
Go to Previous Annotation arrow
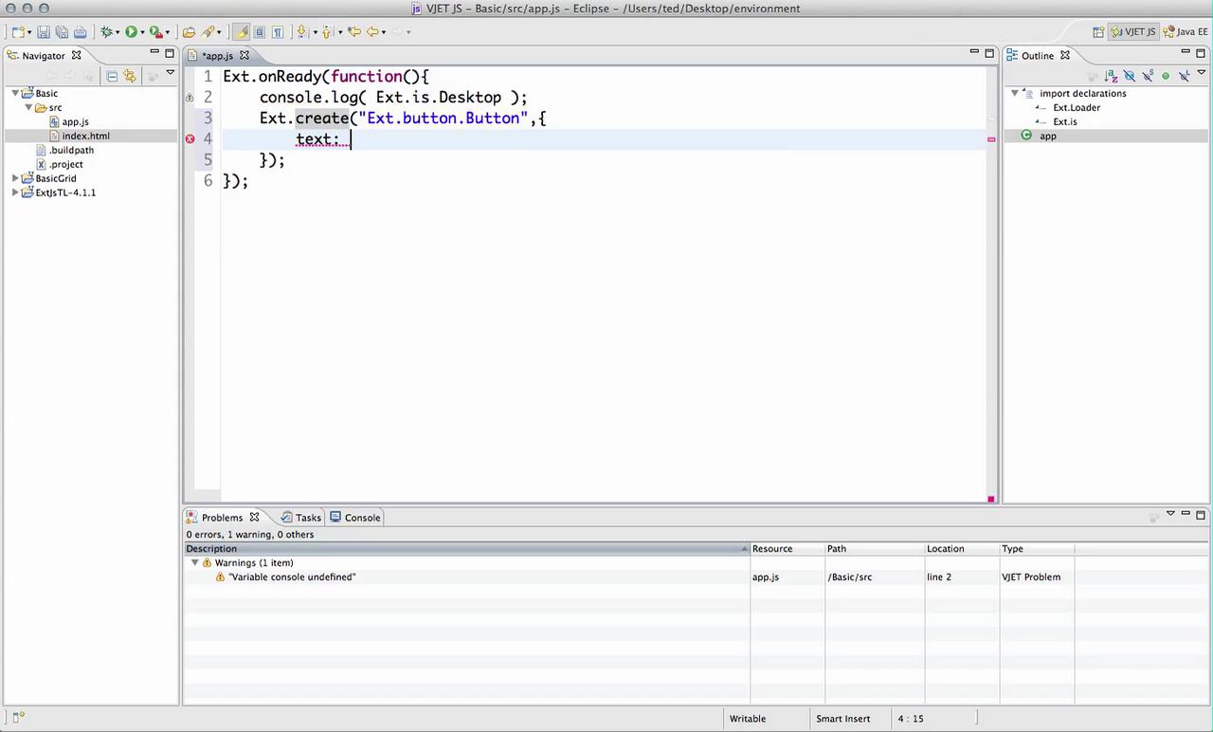click(328, 32)
